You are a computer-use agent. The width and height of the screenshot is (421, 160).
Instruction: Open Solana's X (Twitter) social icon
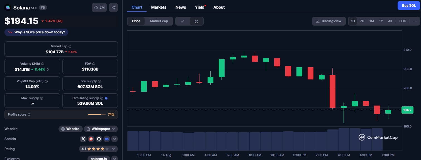pos(83,139)
